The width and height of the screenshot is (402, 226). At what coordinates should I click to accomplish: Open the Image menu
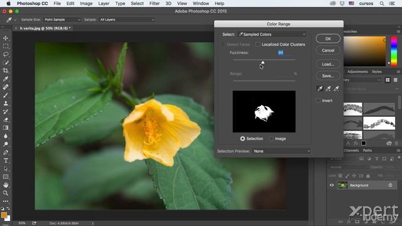point(86,4)
